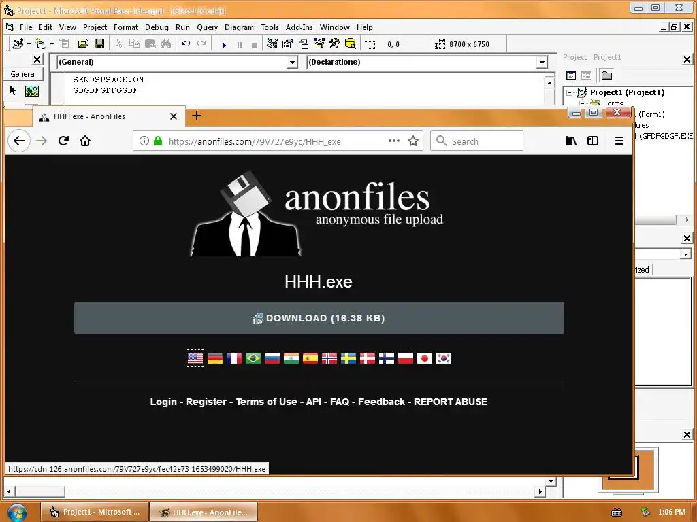The height and width of the screenshot is (522, 697).
Task: Click the Undo arrow in VB toolbar
Action: (x=186, y=43)
